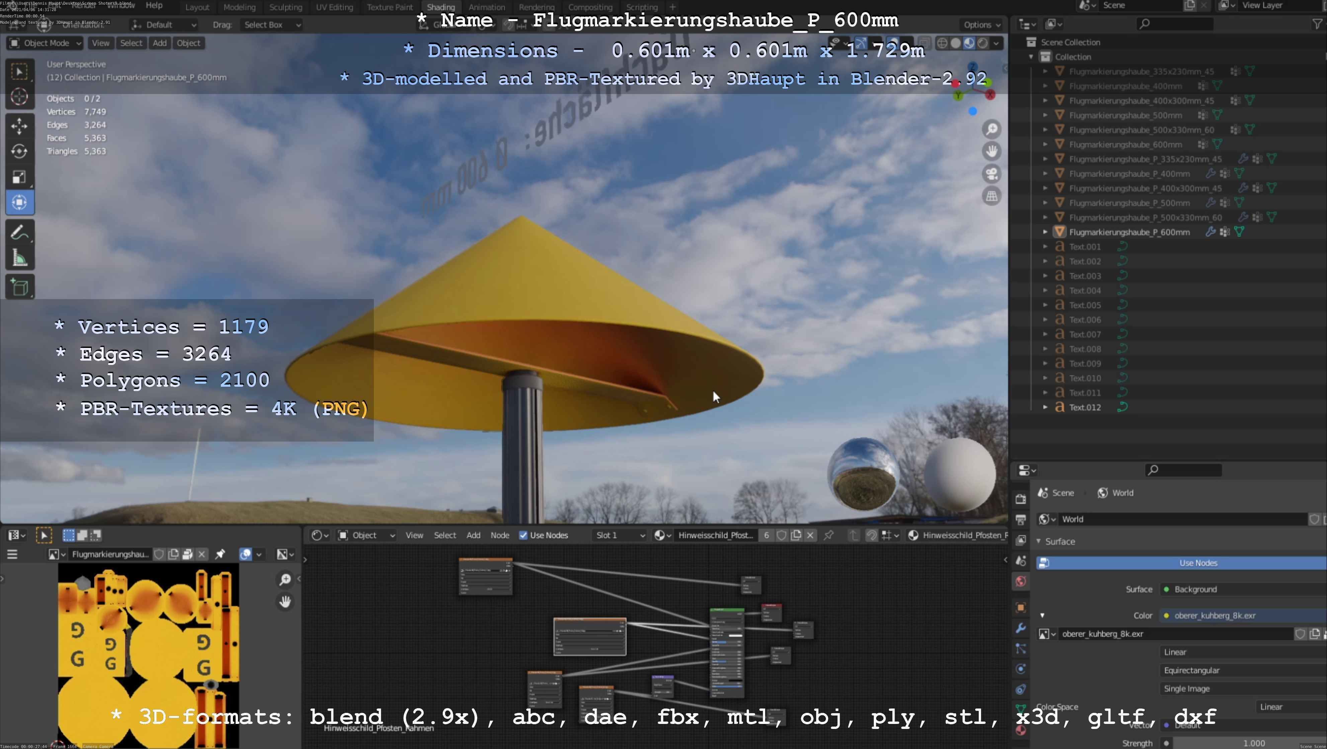Toggle pin in image editor header
This screenshot has width=1327, height=749.
pos(220,554)
